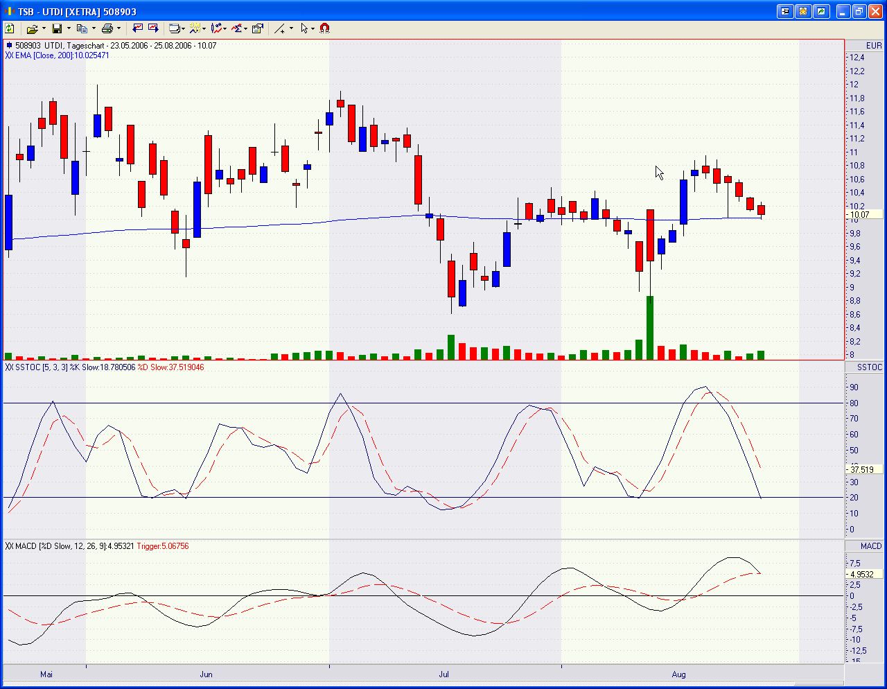The height and width of the screenshot is (689, 887).
Task: Click the title bar green arrow icon
Action: [821, 11]
